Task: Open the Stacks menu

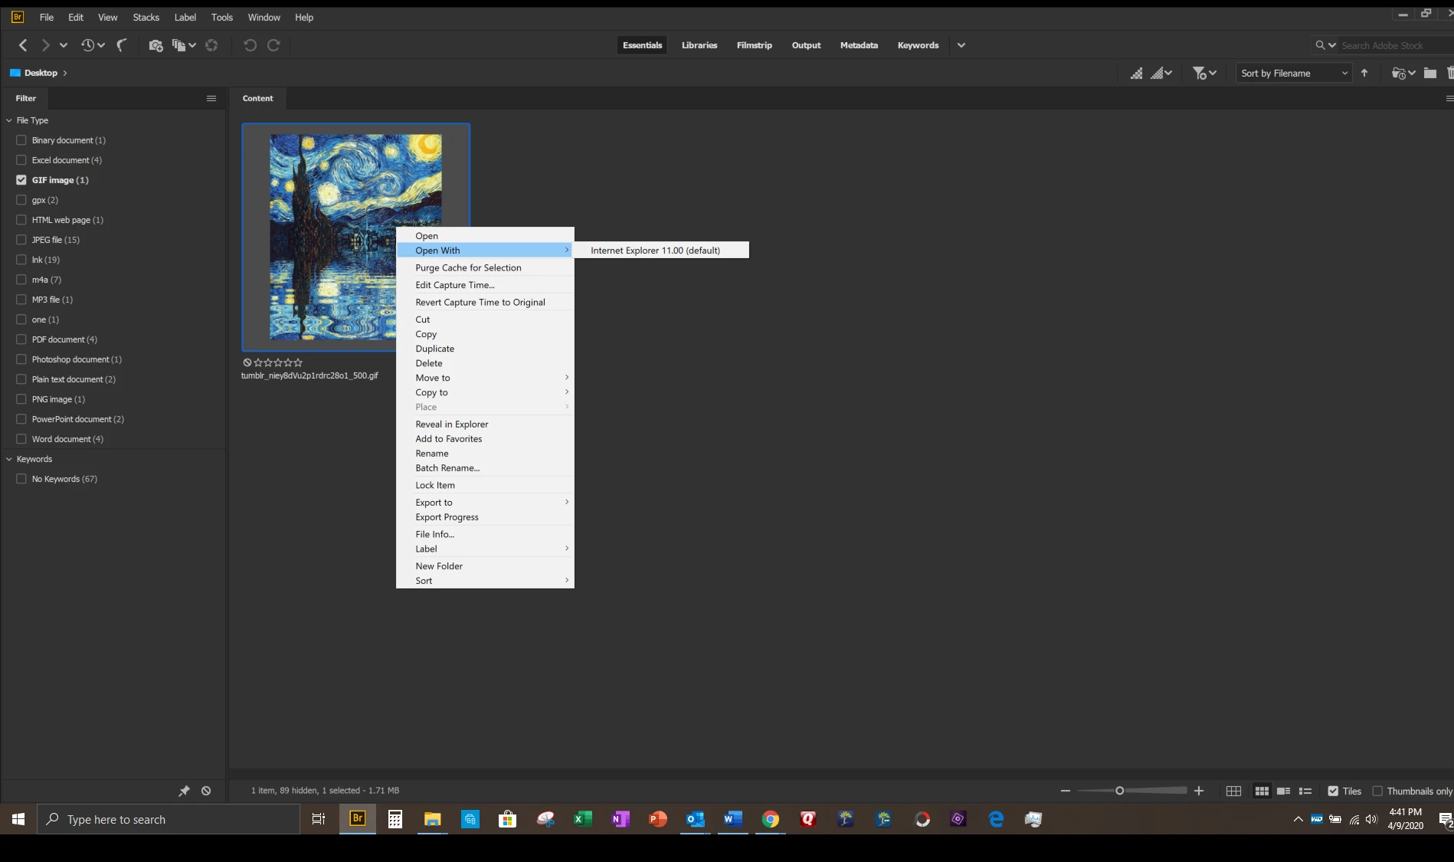Action: coord(146,17)
